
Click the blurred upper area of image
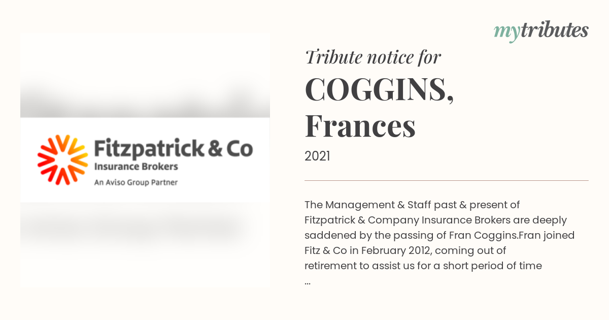145,75
